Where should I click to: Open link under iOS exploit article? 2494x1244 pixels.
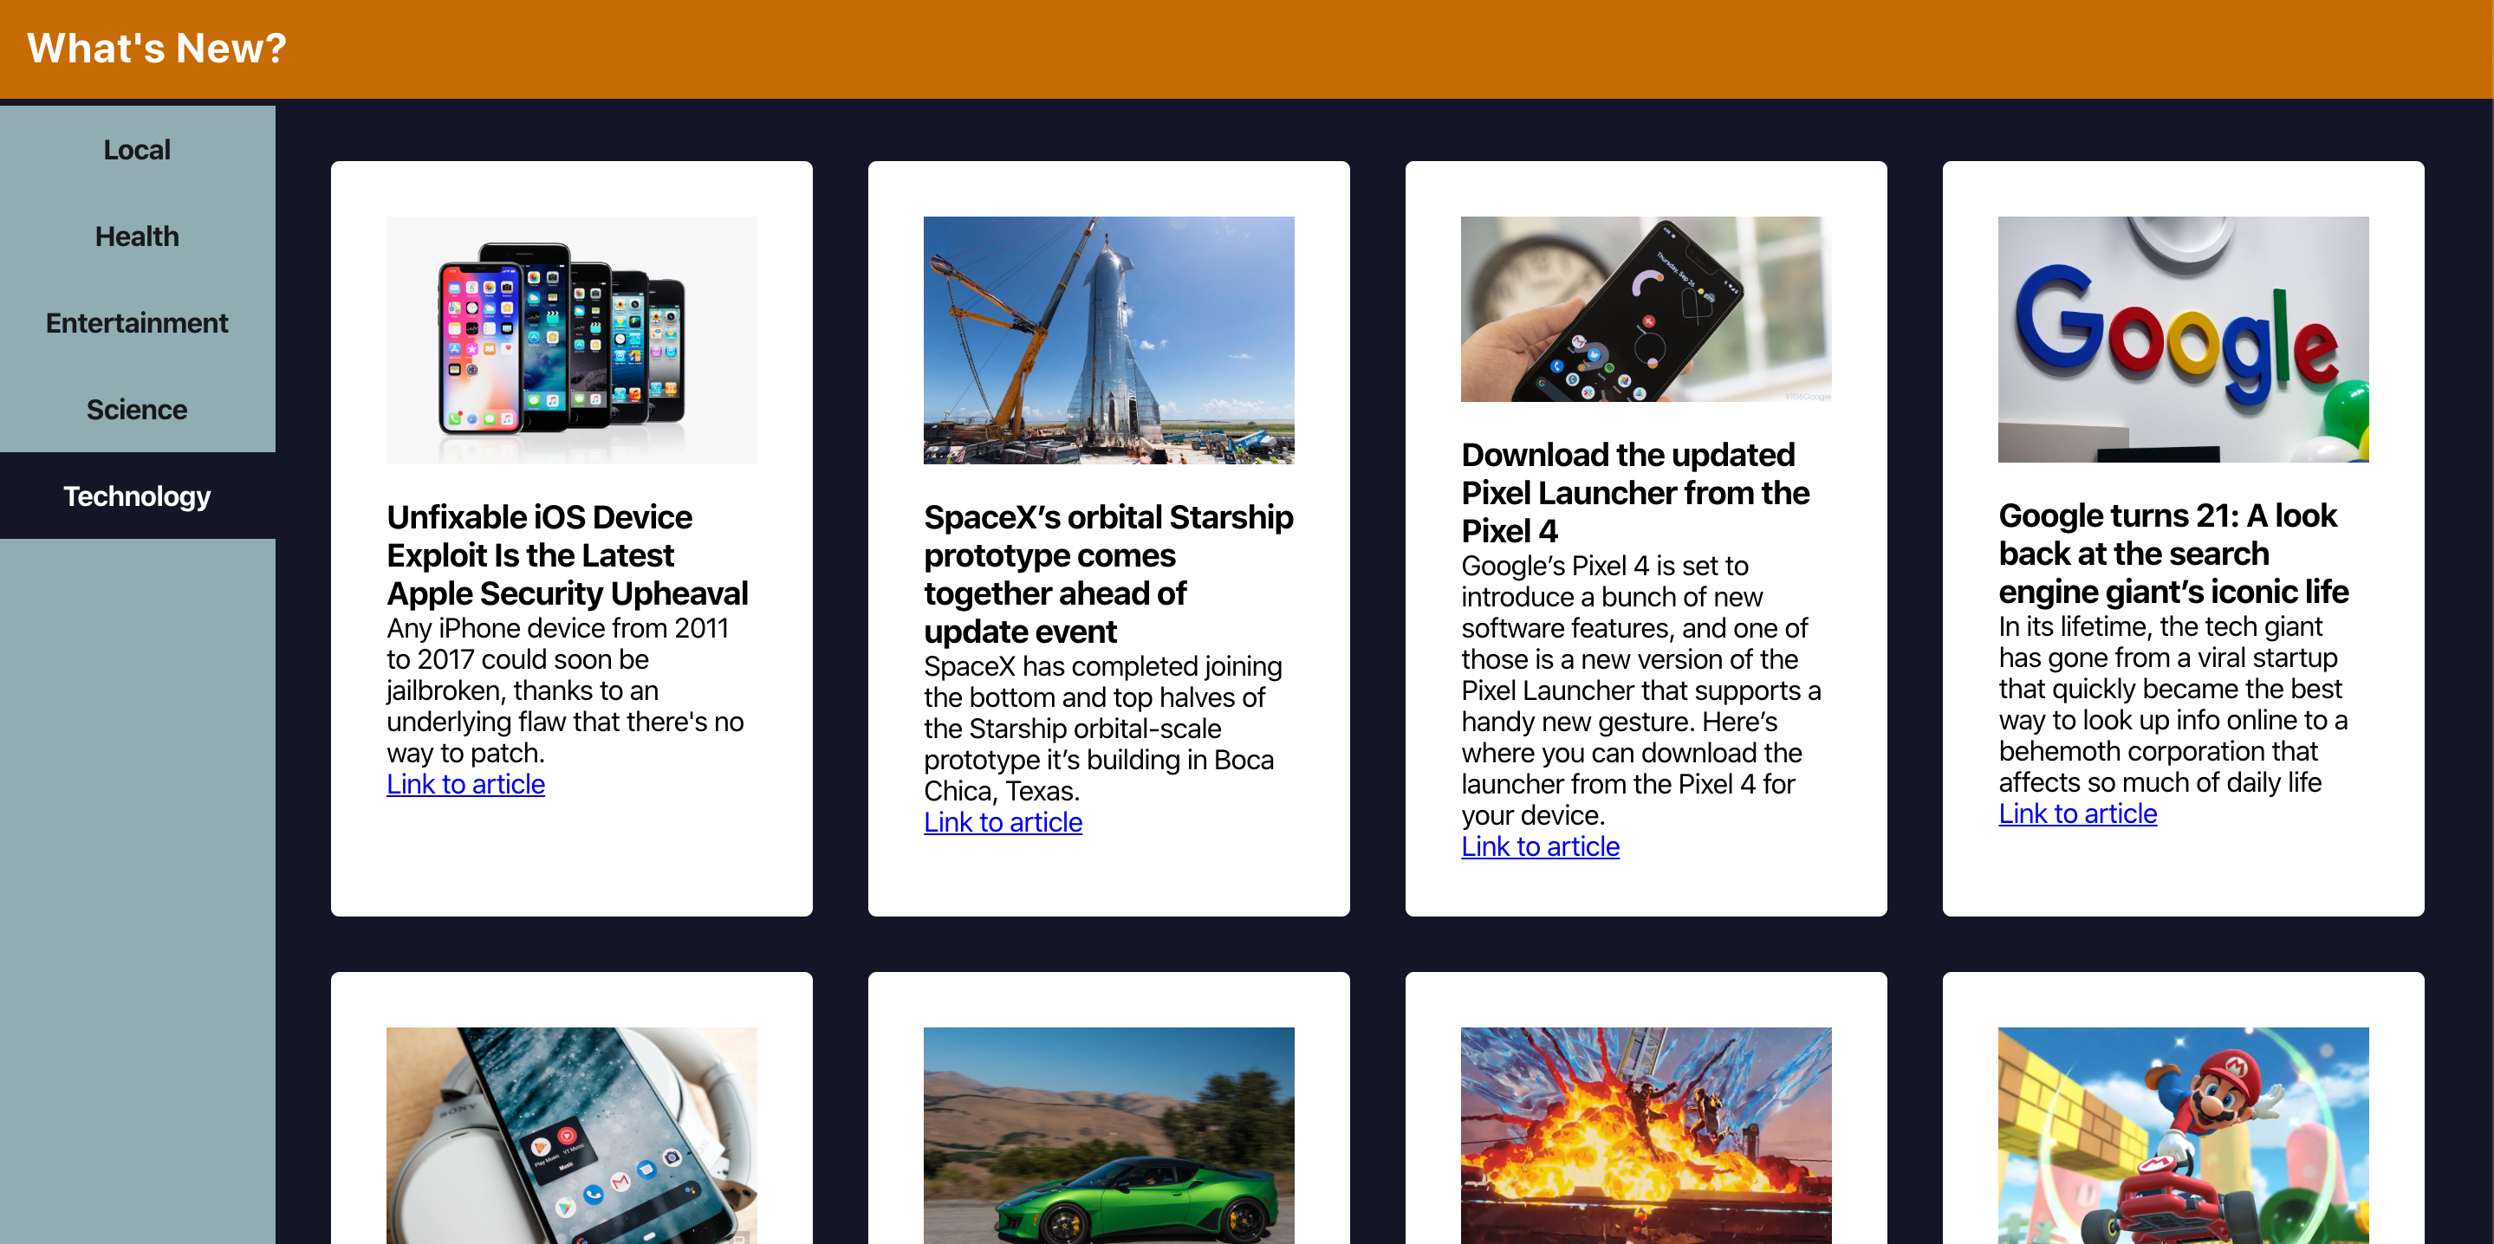[x=465, y=784]
